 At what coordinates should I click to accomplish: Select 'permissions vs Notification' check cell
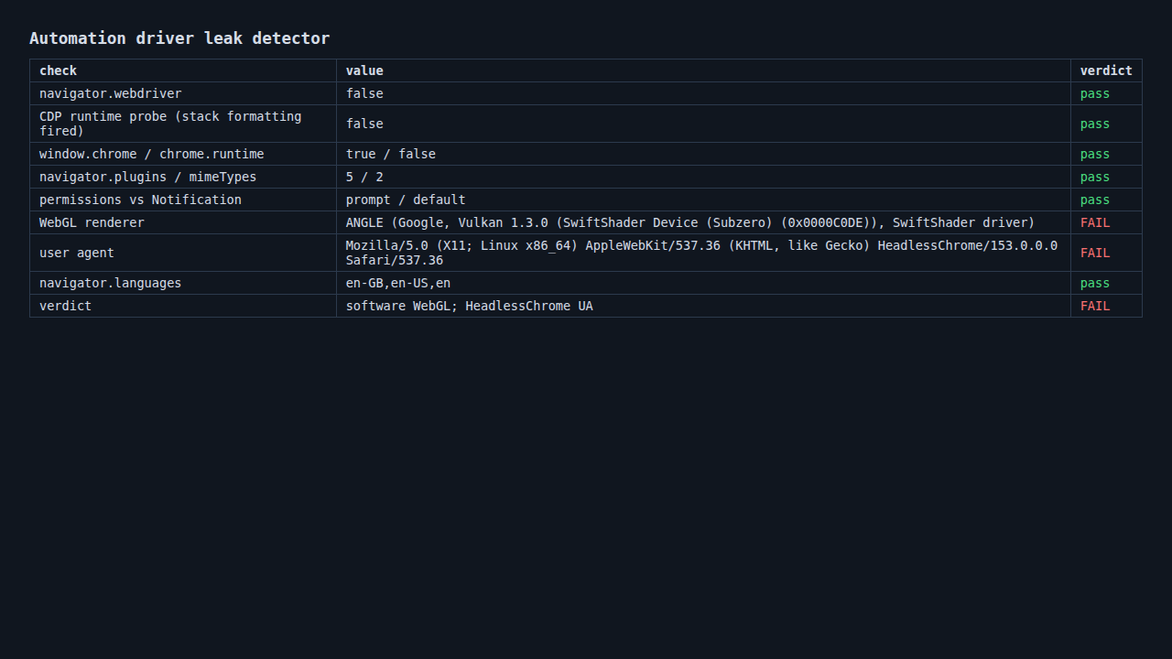click(x=183, y=200)
